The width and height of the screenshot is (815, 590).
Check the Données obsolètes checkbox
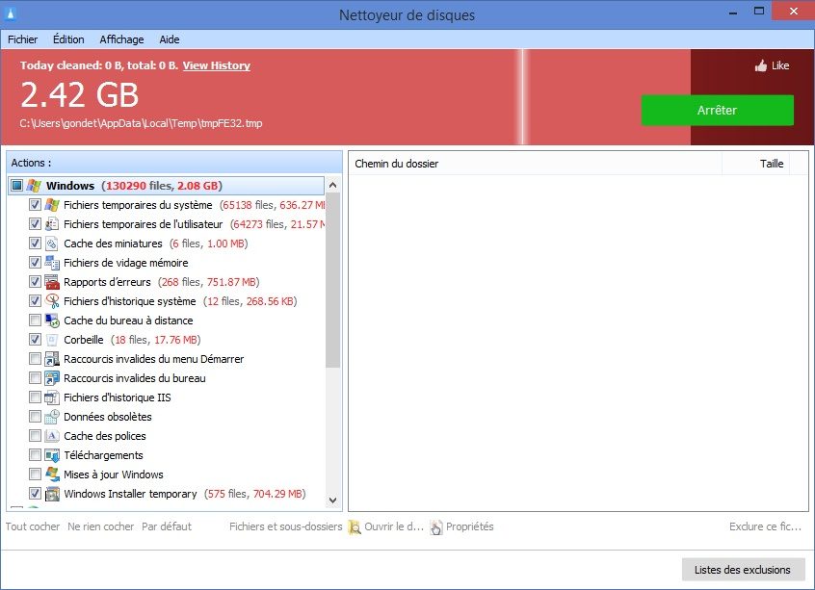[x=36, y=417]
